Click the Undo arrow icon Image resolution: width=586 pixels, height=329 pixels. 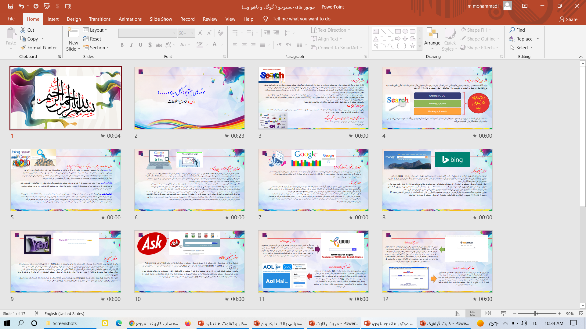(21, 6)
